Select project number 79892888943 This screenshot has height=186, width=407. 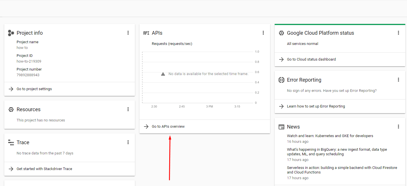[28, 75]
